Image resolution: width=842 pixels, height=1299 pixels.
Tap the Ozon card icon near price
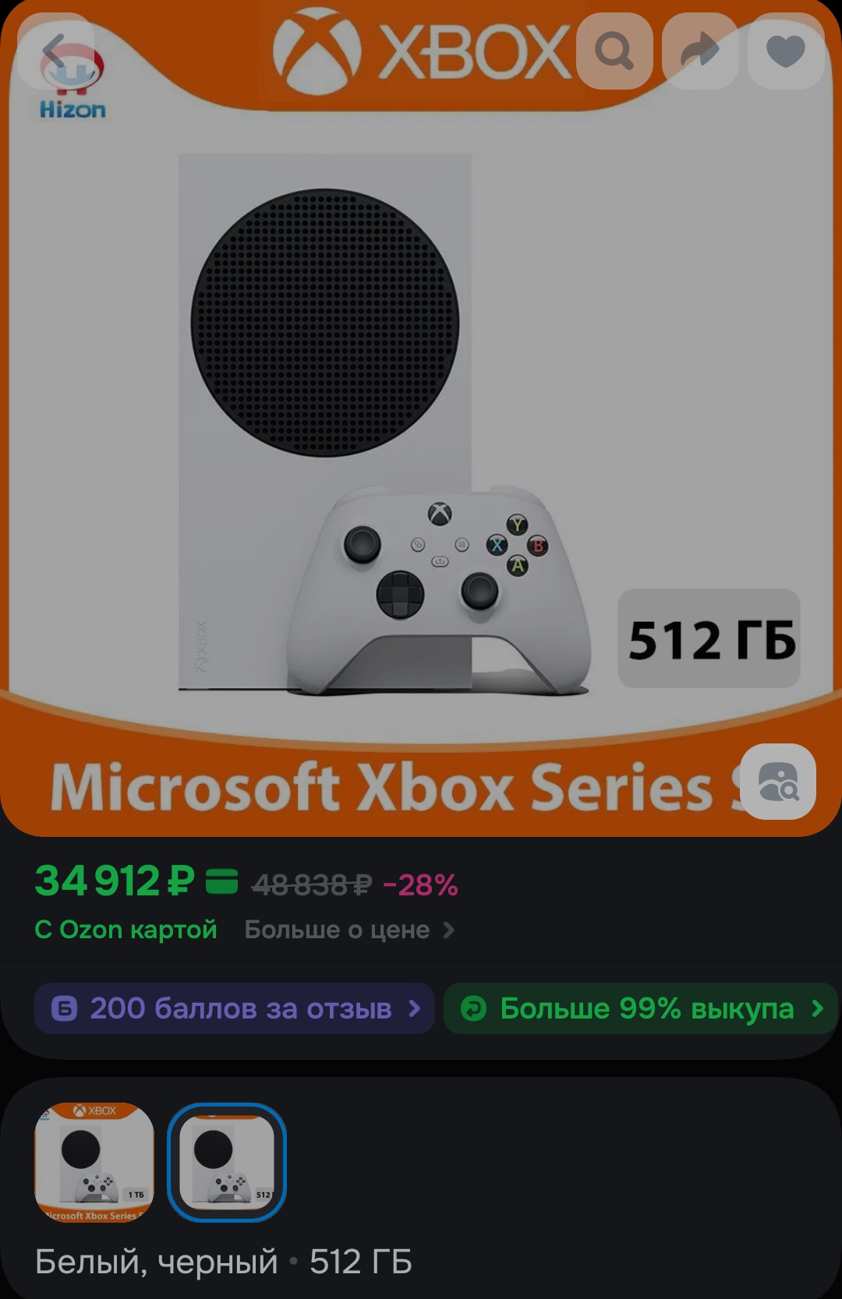point(221,882)
